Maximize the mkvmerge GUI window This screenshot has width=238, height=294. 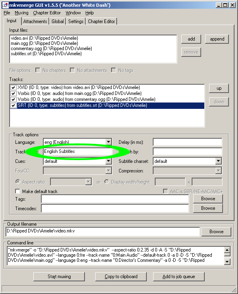coord(225,5)
